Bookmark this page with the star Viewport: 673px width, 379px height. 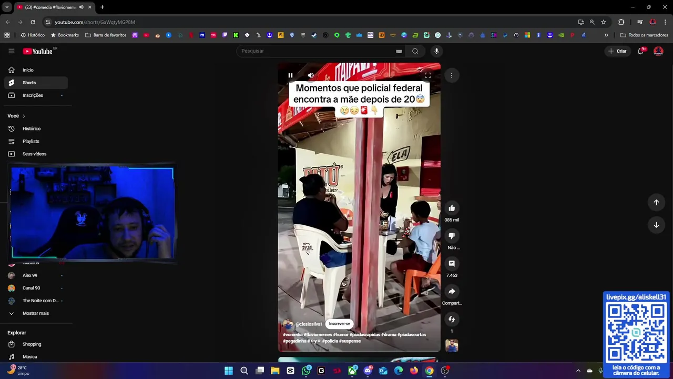(x=604, y=22)
